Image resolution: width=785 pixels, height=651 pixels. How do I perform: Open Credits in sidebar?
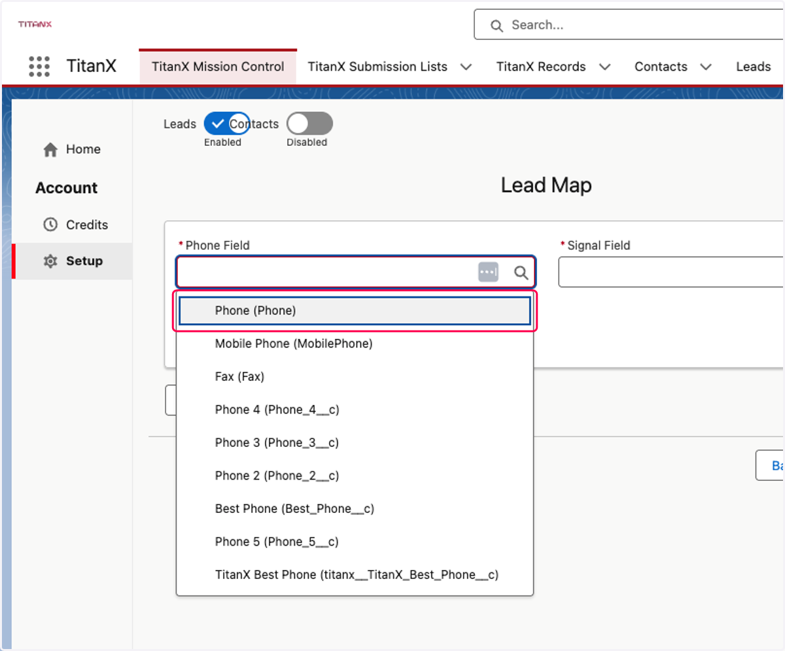click(x=72, y=224)
